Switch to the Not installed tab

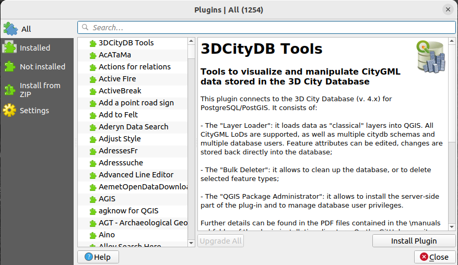pos(42,67)
